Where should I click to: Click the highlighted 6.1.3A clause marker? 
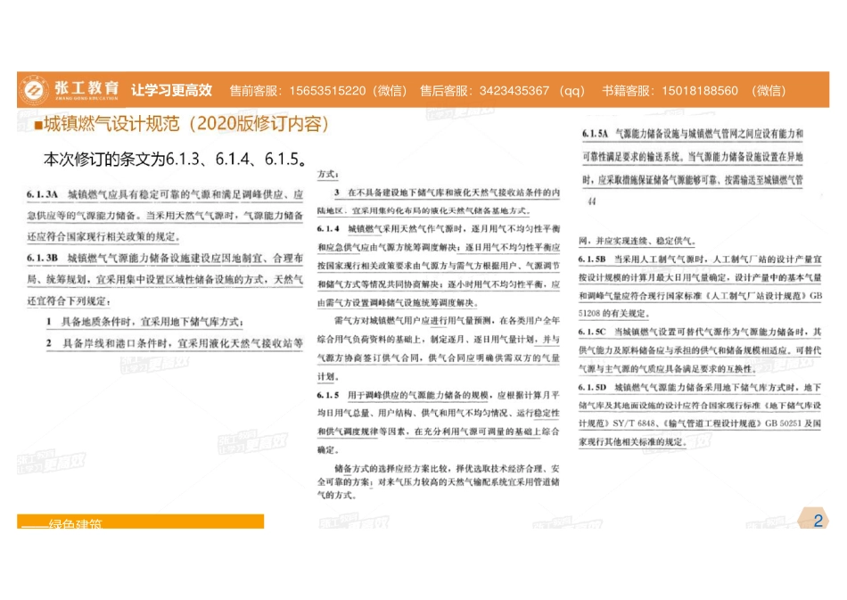pos(44,190)
